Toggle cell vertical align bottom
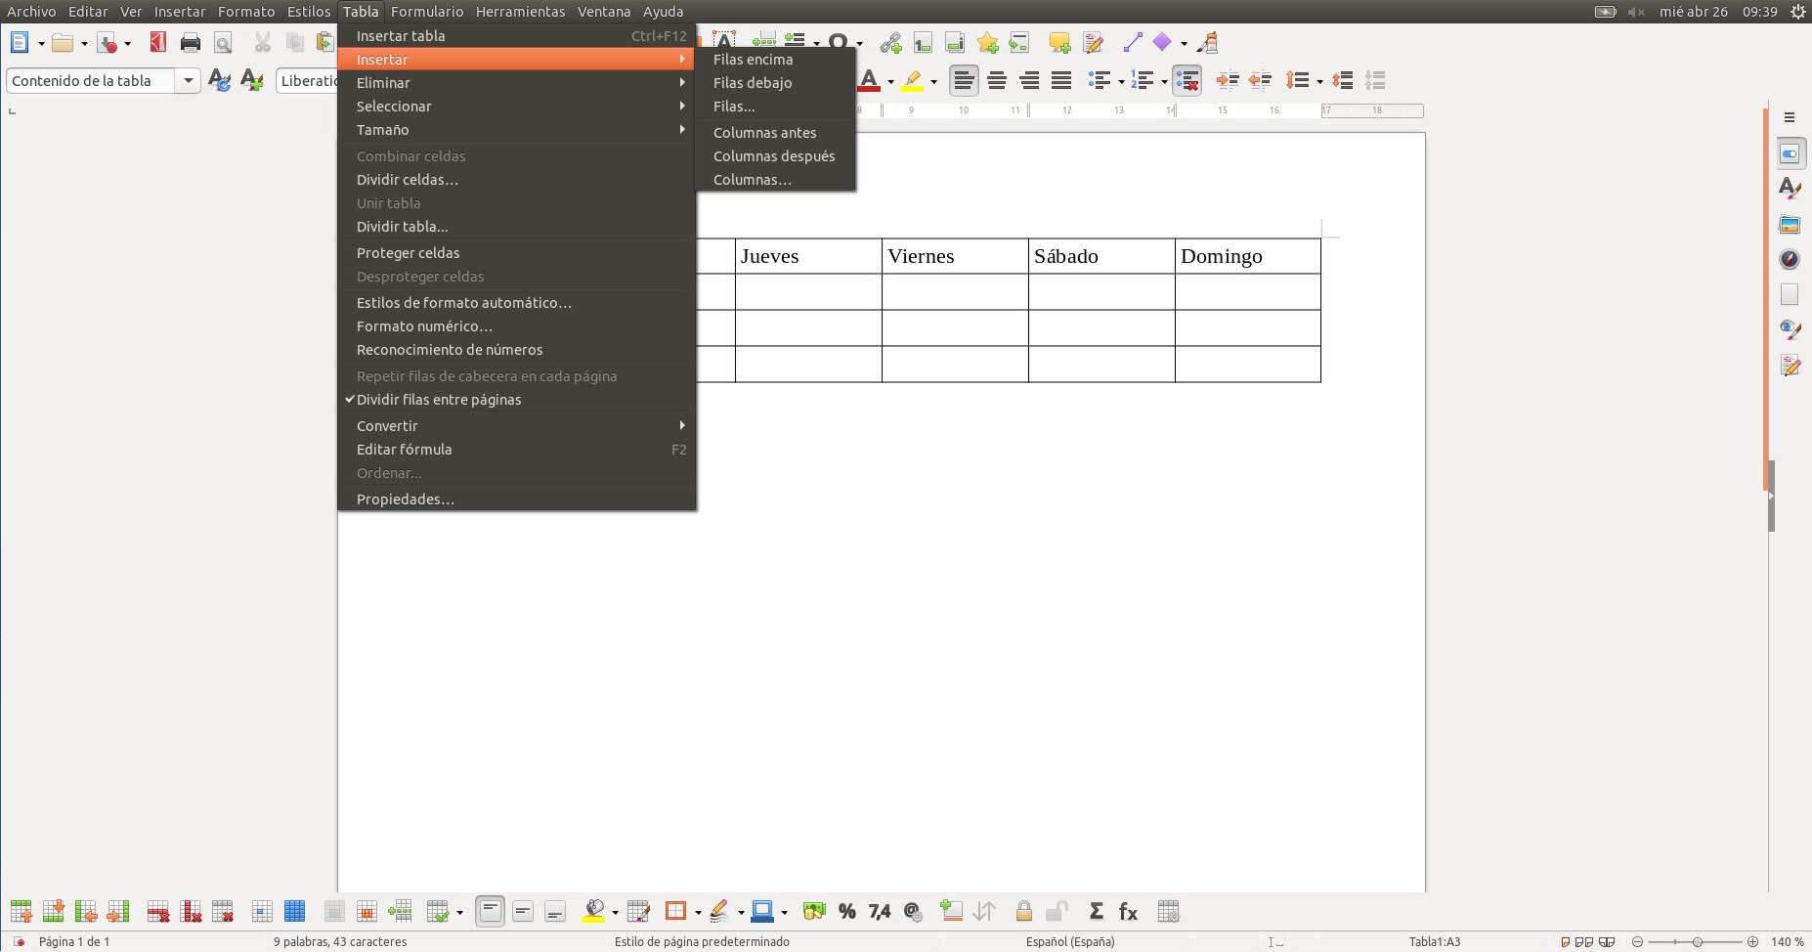 [555, 912]
